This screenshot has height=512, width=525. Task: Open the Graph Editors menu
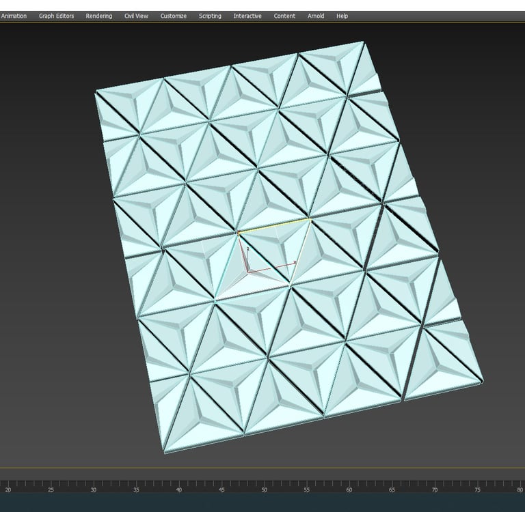56,16
